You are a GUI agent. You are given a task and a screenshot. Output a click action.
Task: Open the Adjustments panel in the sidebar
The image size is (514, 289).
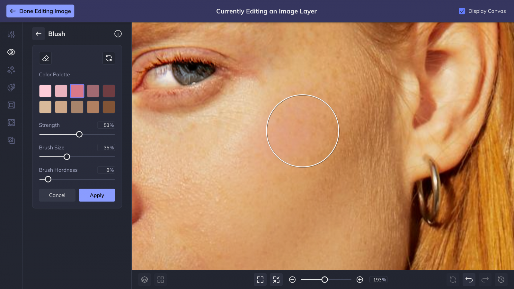coord(11,34)
